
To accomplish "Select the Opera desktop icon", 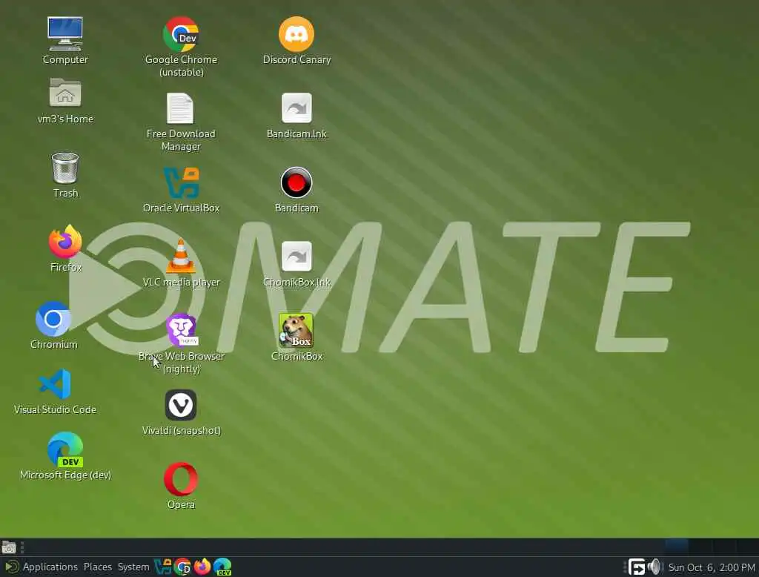I will click(181, 478).
